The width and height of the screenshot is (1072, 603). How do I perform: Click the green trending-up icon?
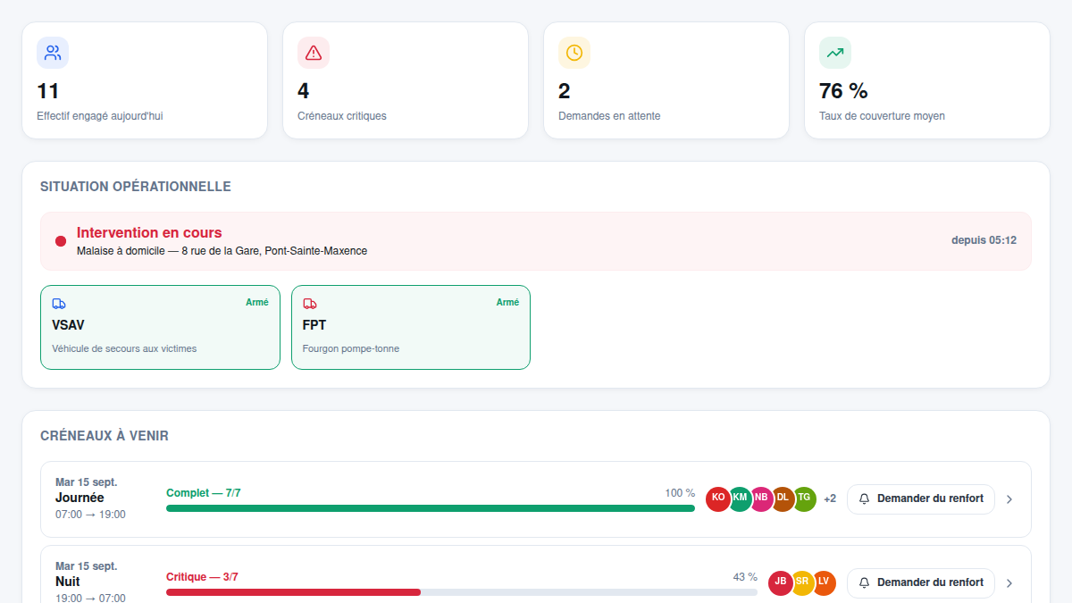coord(835,53)
